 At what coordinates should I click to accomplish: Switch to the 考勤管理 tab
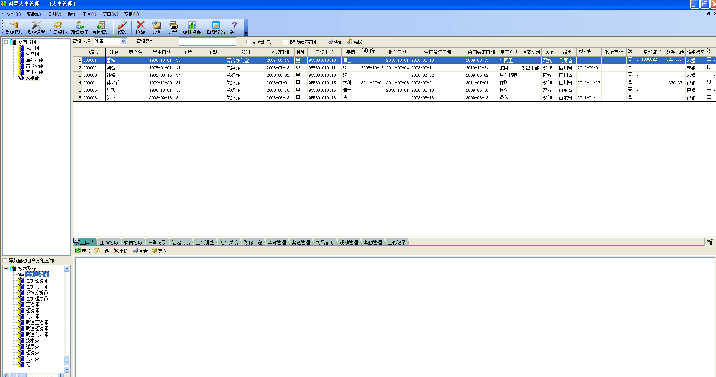point(373,243)
